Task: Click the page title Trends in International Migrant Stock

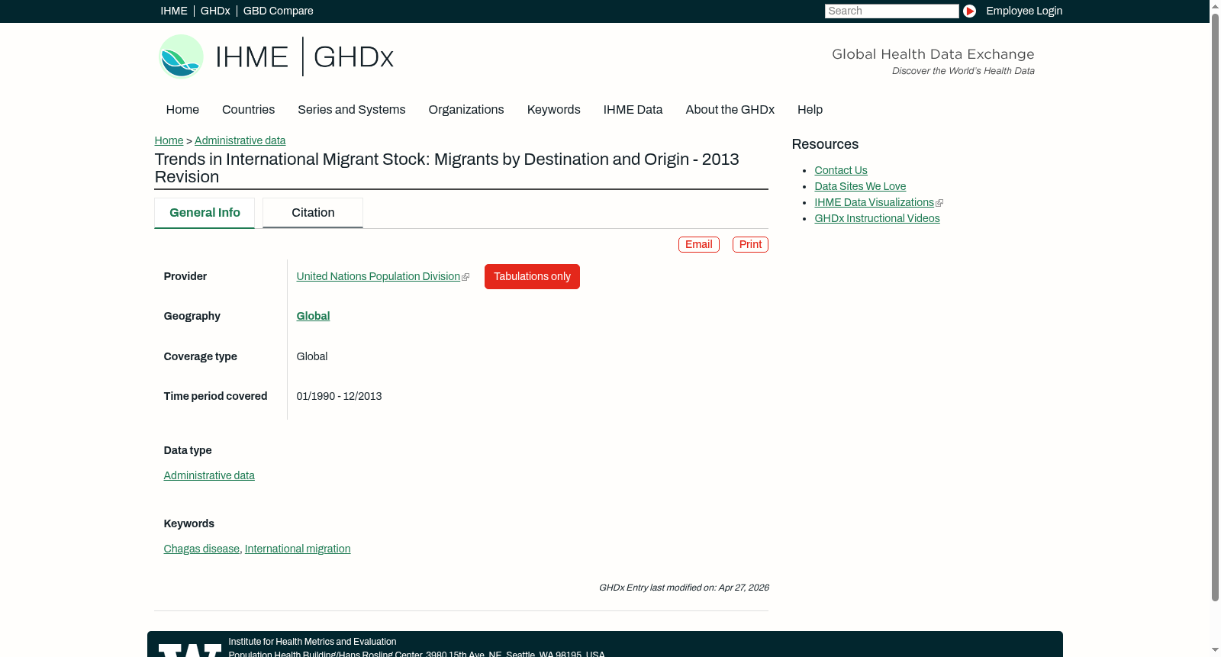Action: click(x=446, y=168)
